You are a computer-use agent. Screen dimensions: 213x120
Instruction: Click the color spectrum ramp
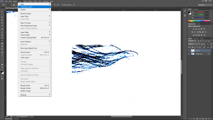(199, 21)
